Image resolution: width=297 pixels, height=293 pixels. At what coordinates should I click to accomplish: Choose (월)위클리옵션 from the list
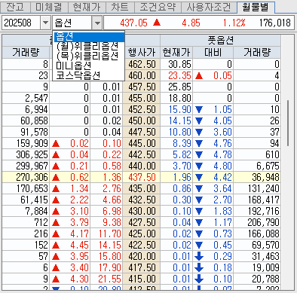coord(89,46)
